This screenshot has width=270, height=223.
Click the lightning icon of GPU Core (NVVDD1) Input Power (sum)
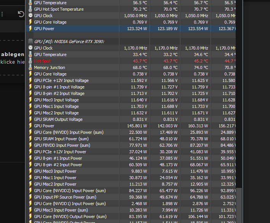(30, 204)
